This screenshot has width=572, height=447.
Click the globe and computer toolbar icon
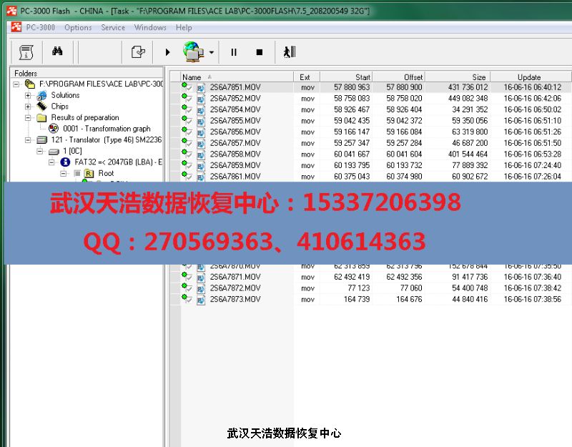[x=193, y=51]
